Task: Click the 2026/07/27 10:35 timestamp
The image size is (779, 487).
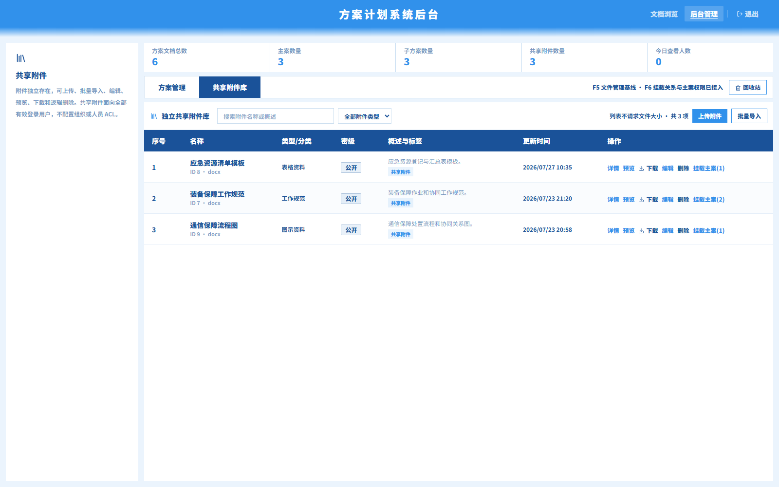Action: tap(547, 168)
